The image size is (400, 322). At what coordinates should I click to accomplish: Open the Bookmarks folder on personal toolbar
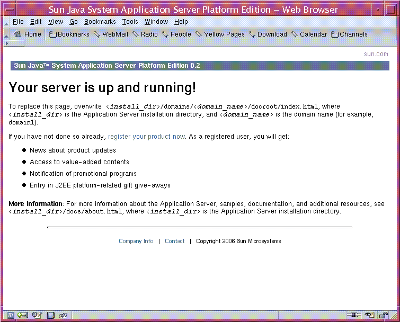pyautogui.click(x=69, y=34)
